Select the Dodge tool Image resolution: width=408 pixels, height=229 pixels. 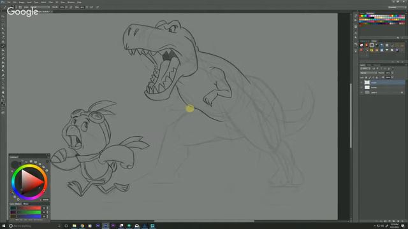click(3, 71)
